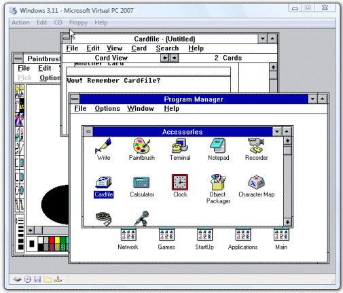Open the File menu in Program Manager
The image size is (343, 293).
click(80, 109)
